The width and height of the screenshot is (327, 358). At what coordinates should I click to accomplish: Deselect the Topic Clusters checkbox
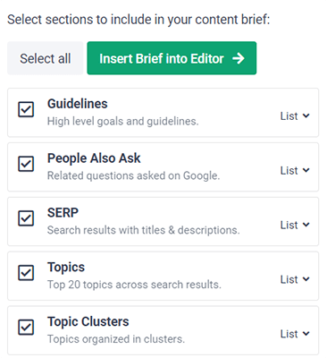[26, 328]
